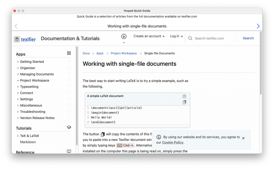Image resolution: width=274 pixels, height=169 pixels.
Task: Click the Hello World! code line
Action: (x=101, y=118)
